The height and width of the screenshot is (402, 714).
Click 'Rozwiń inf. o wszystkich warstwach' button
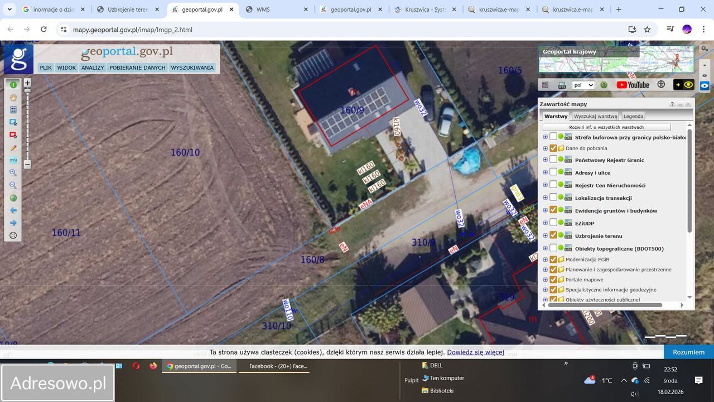coord(606,127)
